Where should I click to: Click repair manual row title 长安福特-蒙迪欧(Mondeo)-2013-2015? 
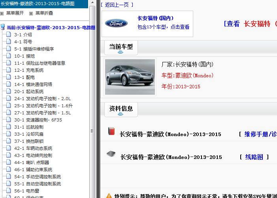(x=170, y=134)
